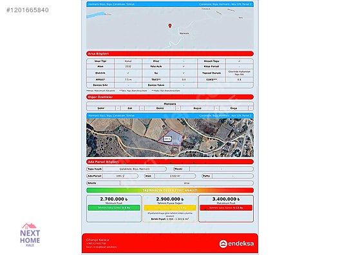Click the green Tahmini Satış Süresi bar
Image resolution: width=340 pixels, height=255 pixels.
(x=114, y=208)
